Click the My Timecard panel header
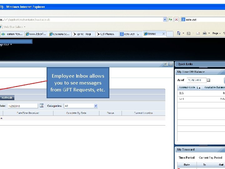 tap(200, 150)
